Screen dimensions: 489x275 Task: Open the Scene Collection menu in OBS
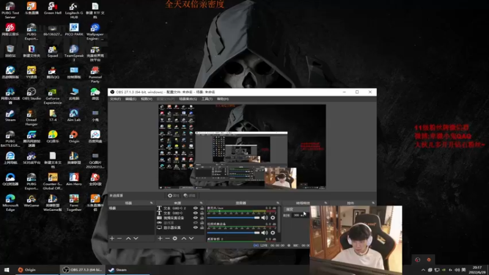[188, 99]
